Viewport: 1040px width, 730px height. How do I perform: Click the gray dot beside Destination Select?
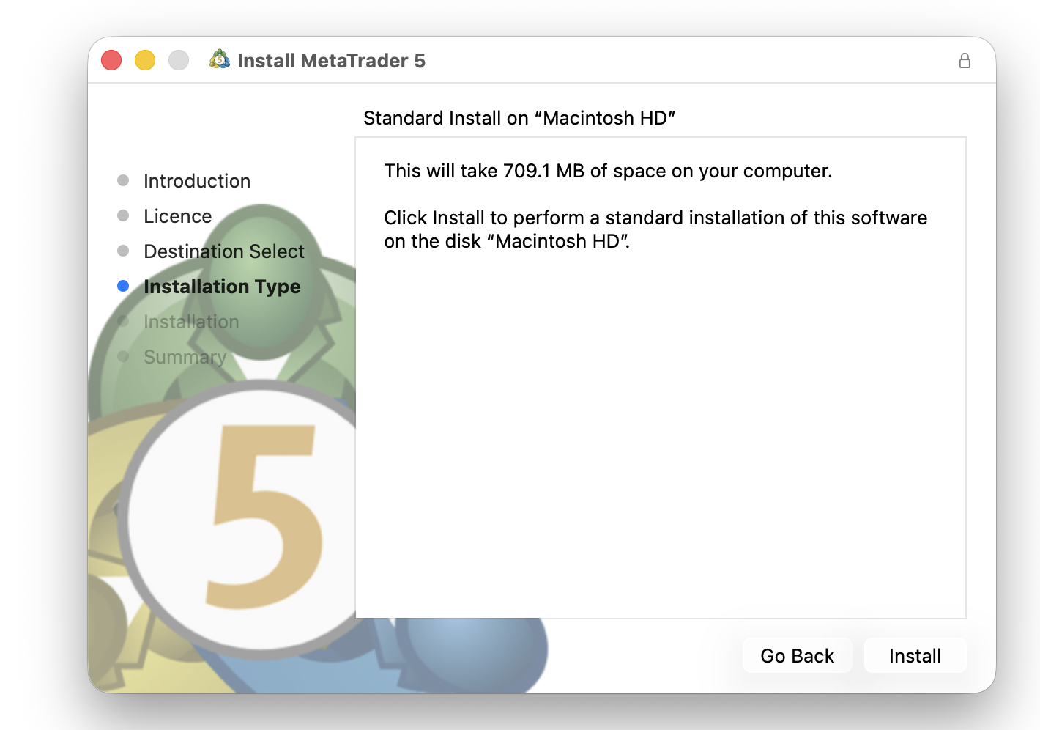click(122, 251)
